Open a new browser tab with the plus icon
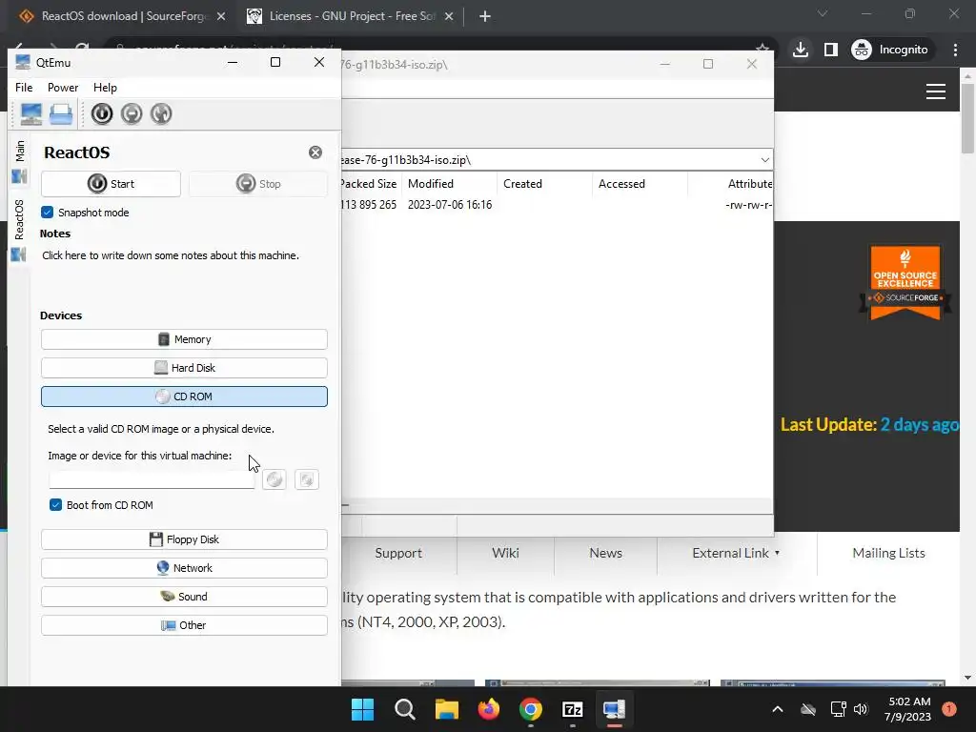 (x=485, y=17)
